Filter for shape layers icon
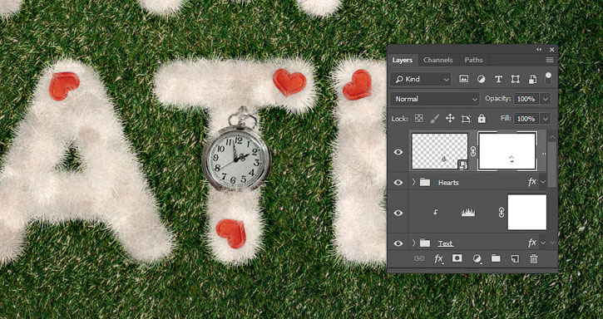 [x=516, y=79]
